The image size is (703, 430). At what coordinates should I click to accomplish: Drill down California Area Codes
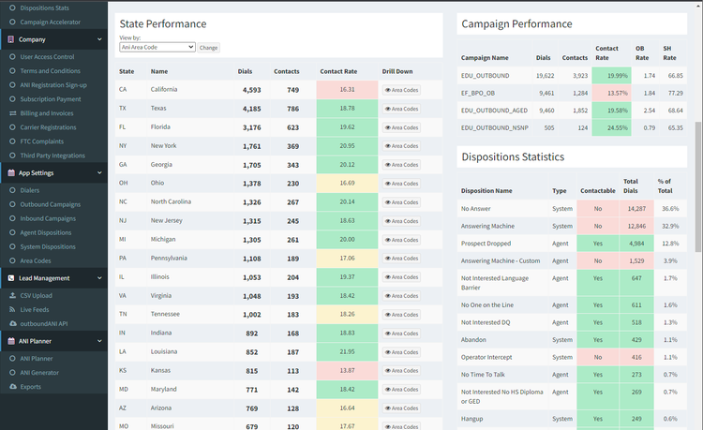pos(402,90)
